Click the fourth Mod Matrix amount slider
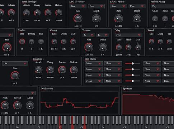The image size is (174, 129). pyautogui.click(x=133, y=81)
